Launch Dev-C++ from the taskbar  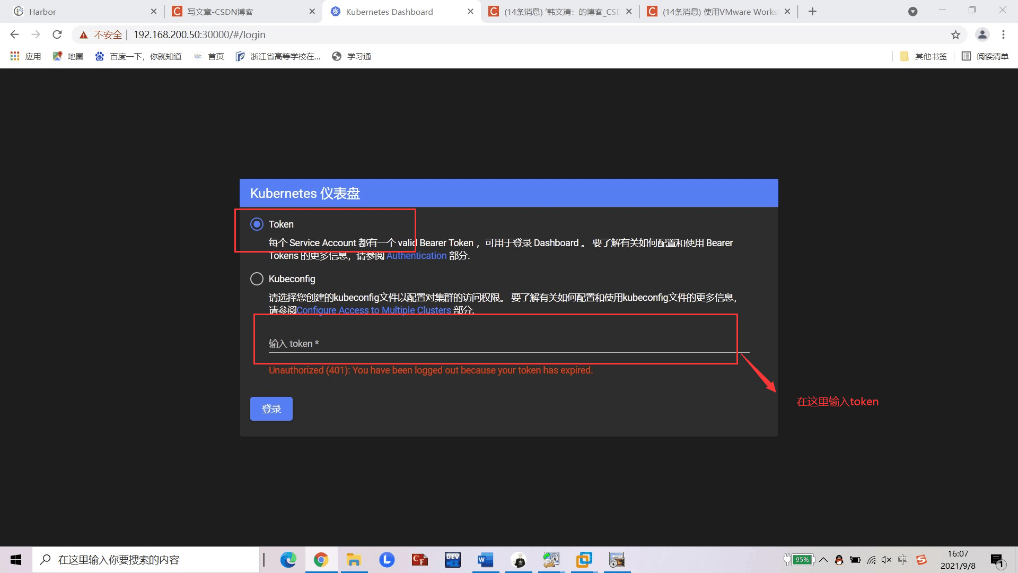[x=452, y=560]
